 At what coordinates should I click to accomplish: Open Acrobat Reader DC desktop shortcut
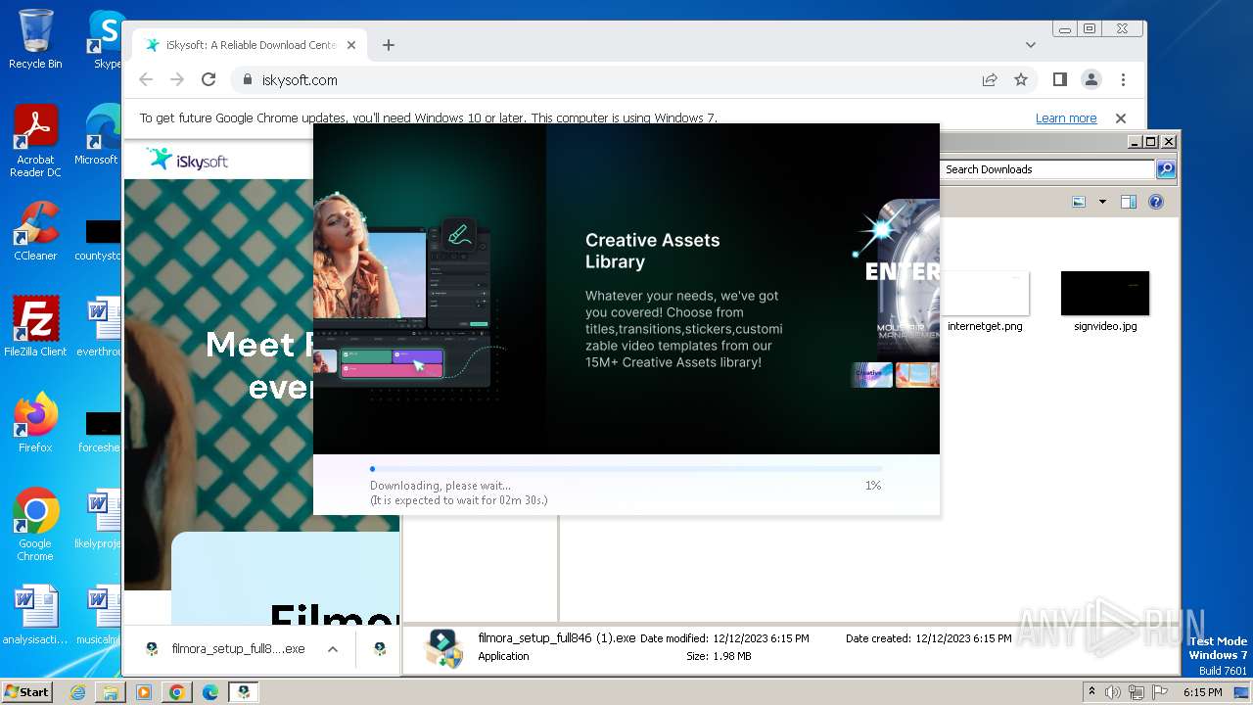(35, 140)
